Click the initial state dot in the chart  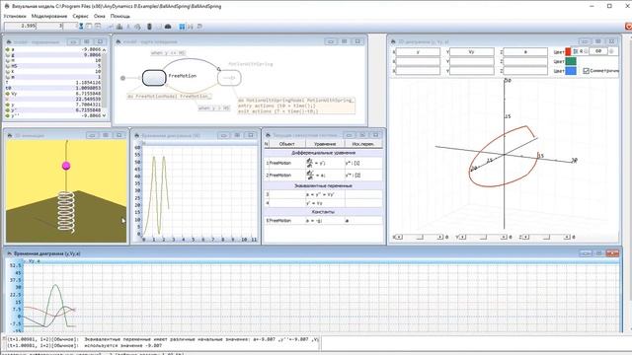(122, 78)
